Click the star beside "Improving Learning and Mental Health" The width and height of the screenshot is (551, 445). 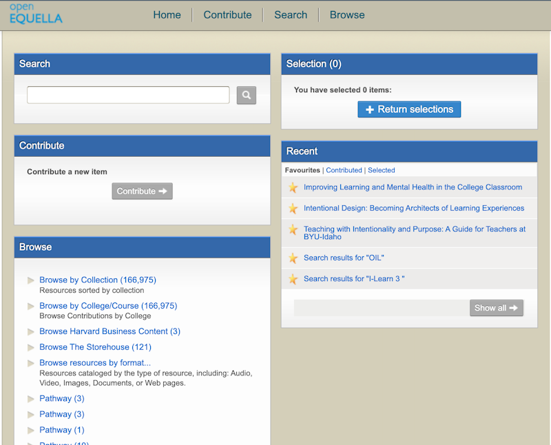point(293,187)
